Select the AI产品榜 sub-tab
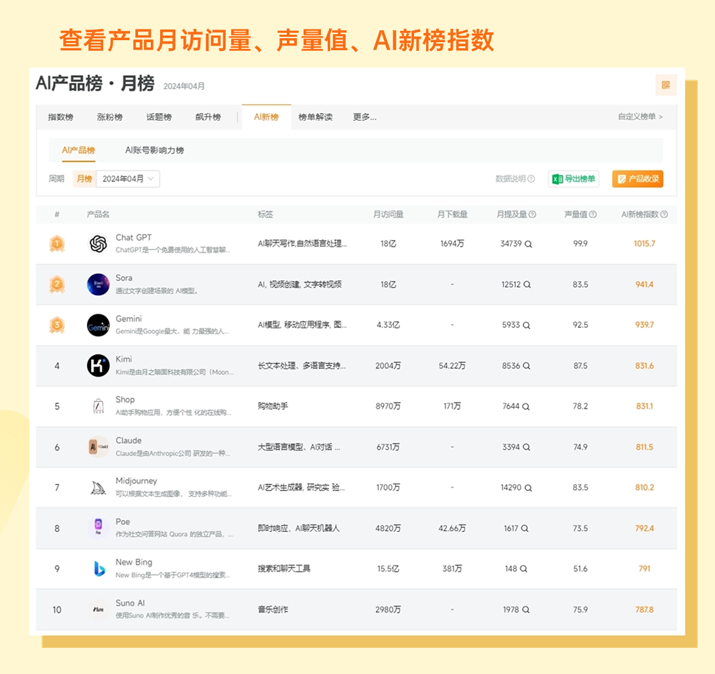The width and height of the screenshot is (715, 674). coord(78,151)
